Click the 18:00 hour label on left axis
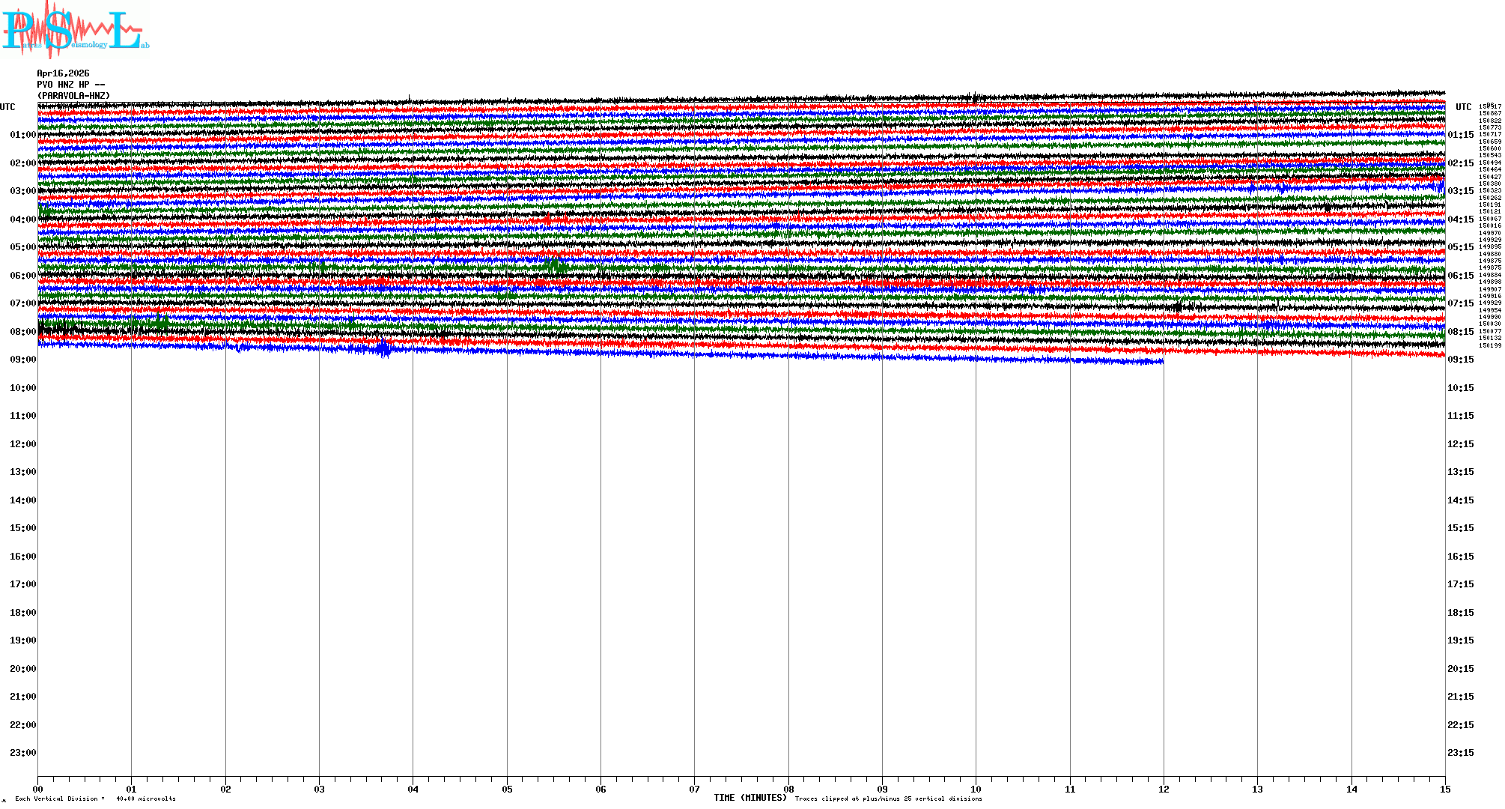The height and width of the screenshot is (809, 1505). coord(22,613)
